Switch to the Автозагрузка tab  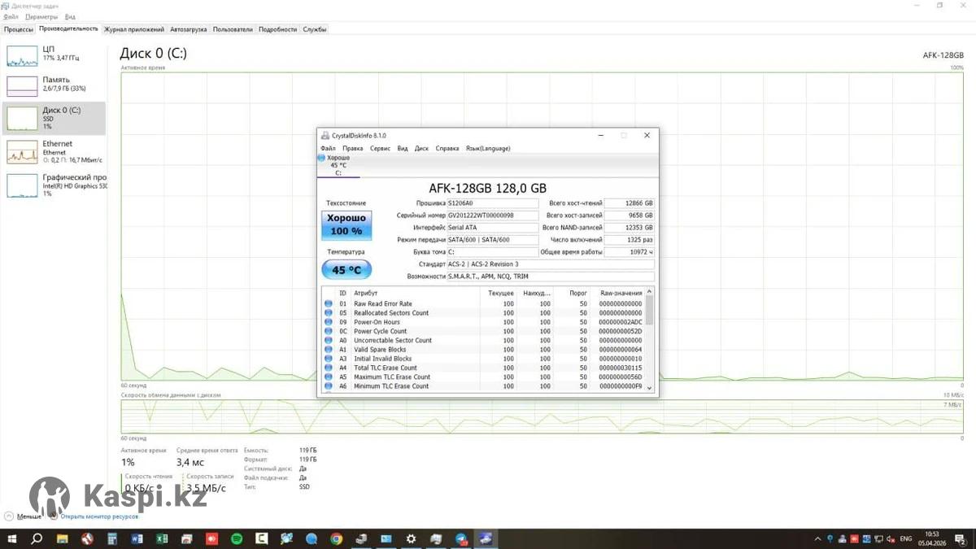click(x=189, y=29)
